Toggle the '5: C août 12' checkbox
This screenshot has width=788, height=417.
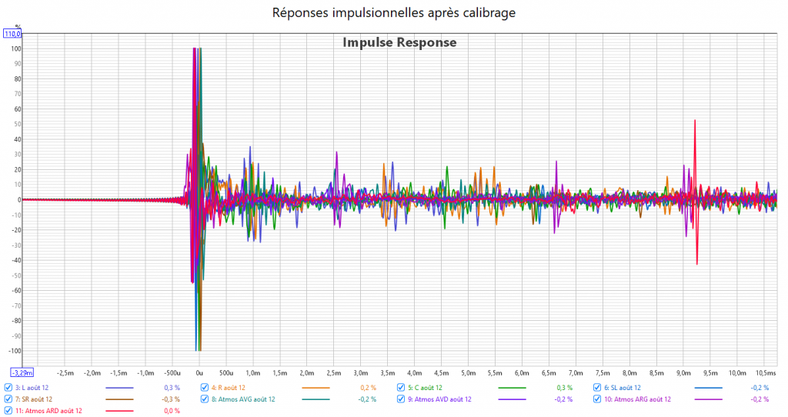pyautogui.click(x=402, y=388)
